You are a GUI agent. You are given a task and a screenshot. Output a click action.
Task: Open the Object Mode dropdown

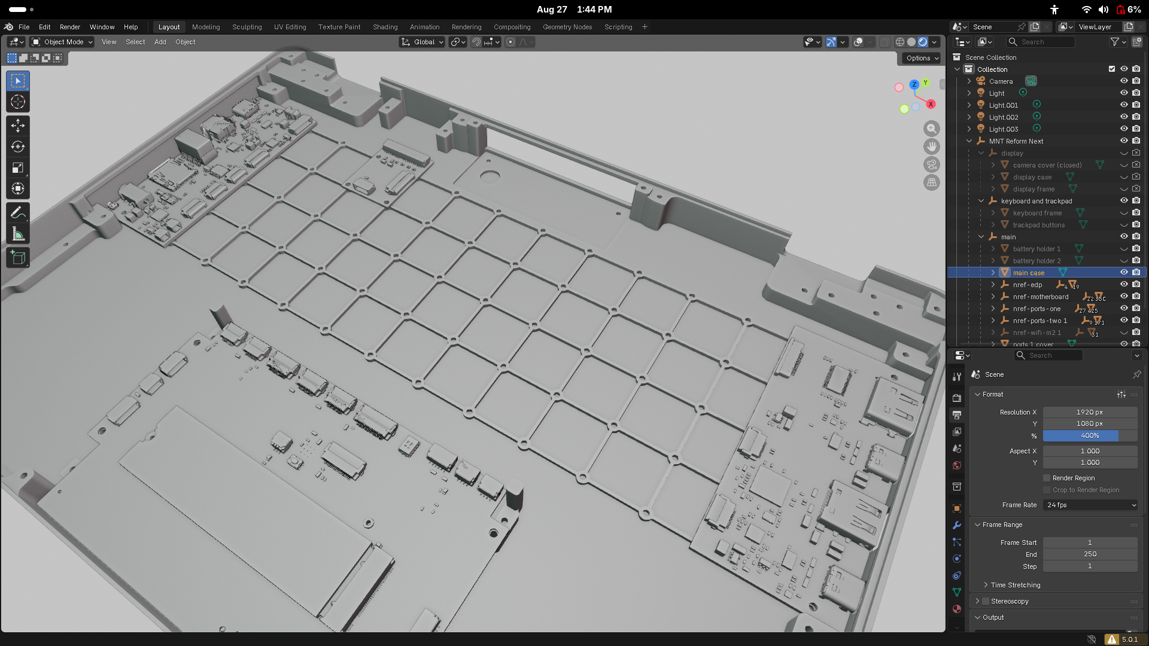coord(62,42)
